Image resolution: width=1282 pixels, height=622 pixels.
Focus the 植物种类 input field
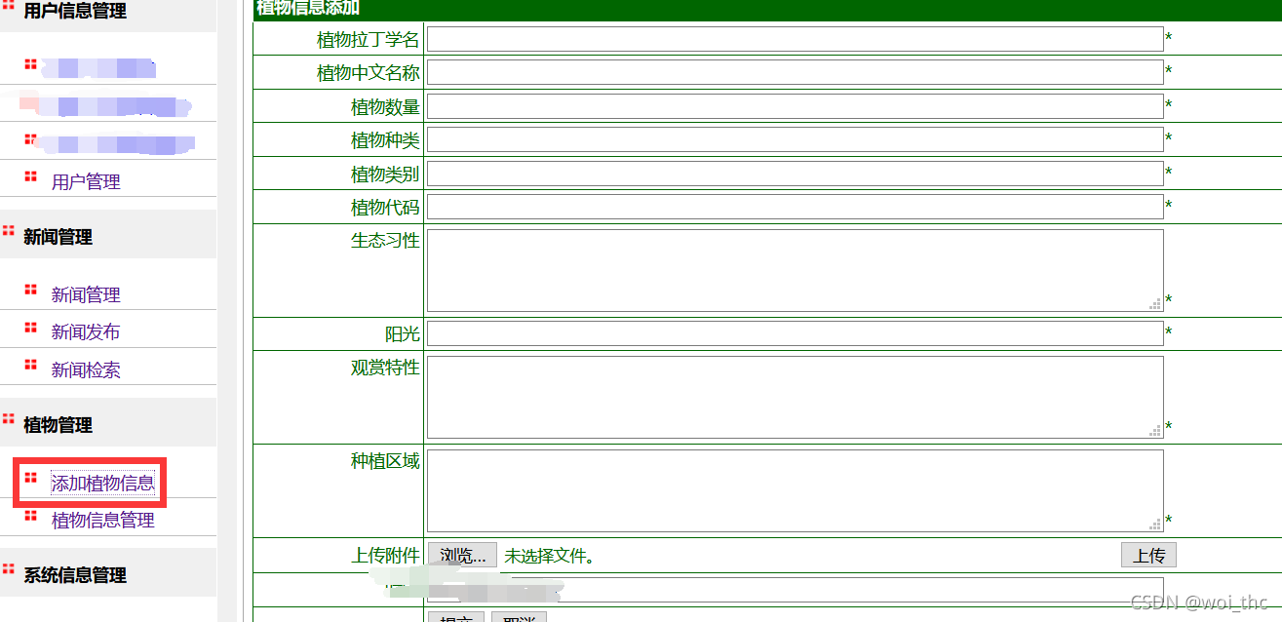coord(795,139)
